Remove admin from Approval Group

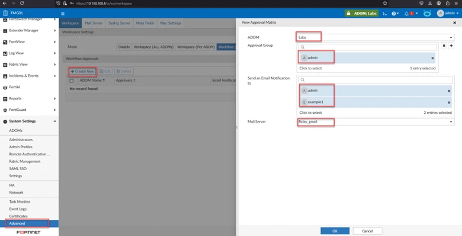tap(432, 58)
